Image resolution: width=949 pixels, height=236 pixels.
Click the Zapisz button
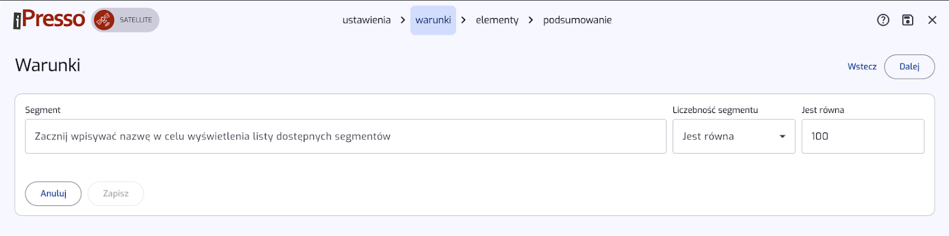116,193
